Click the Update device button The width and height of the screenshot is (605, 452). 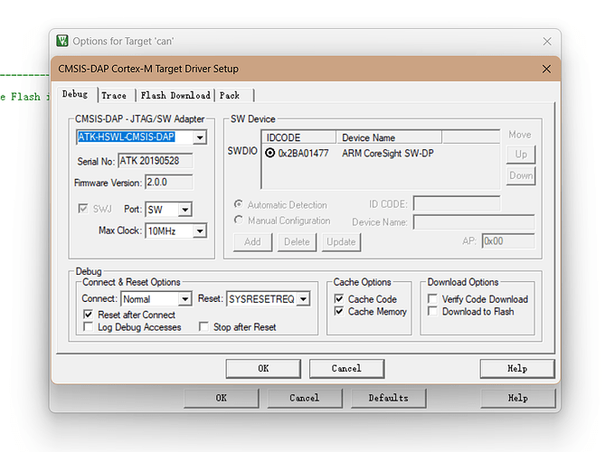pyautogui.click(x=341, y=242)
